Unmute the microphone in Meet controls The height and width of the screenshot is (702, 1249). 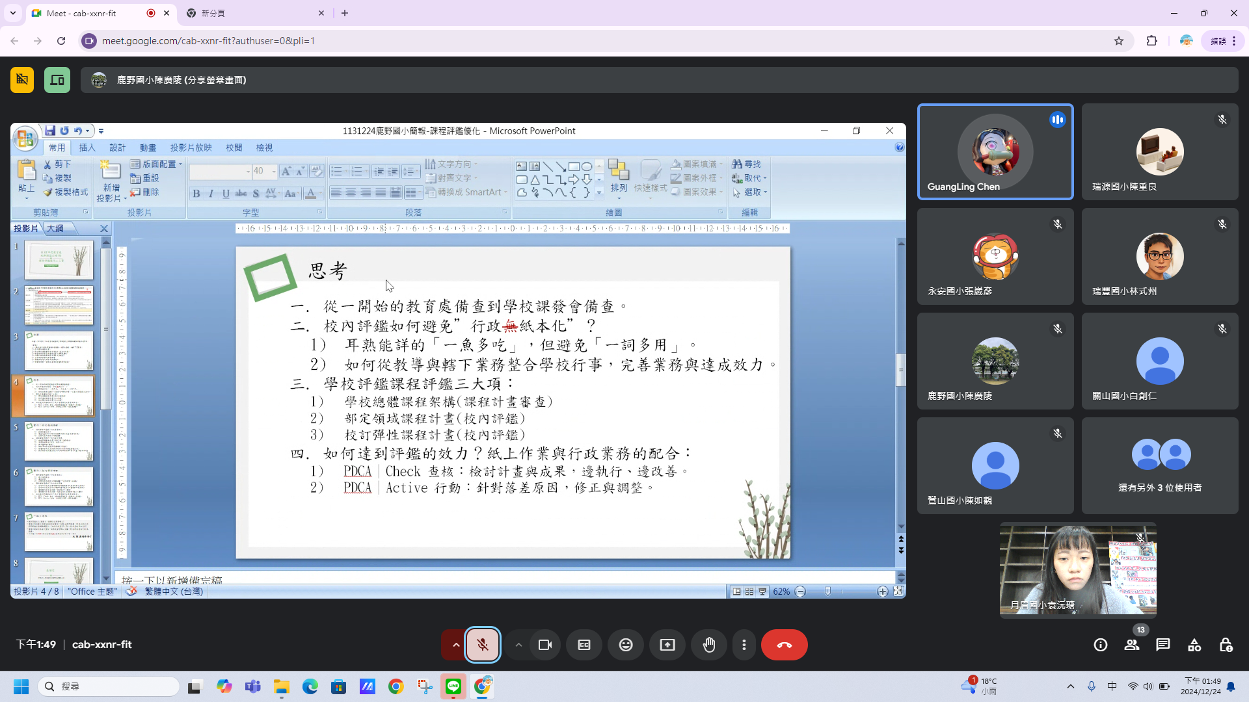point(483,645)
